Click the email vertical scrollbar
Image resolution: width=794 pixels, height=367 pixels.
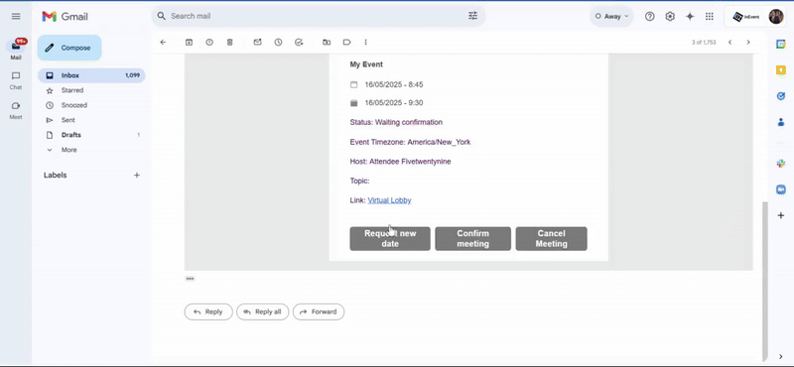click(x=764, y=281)
